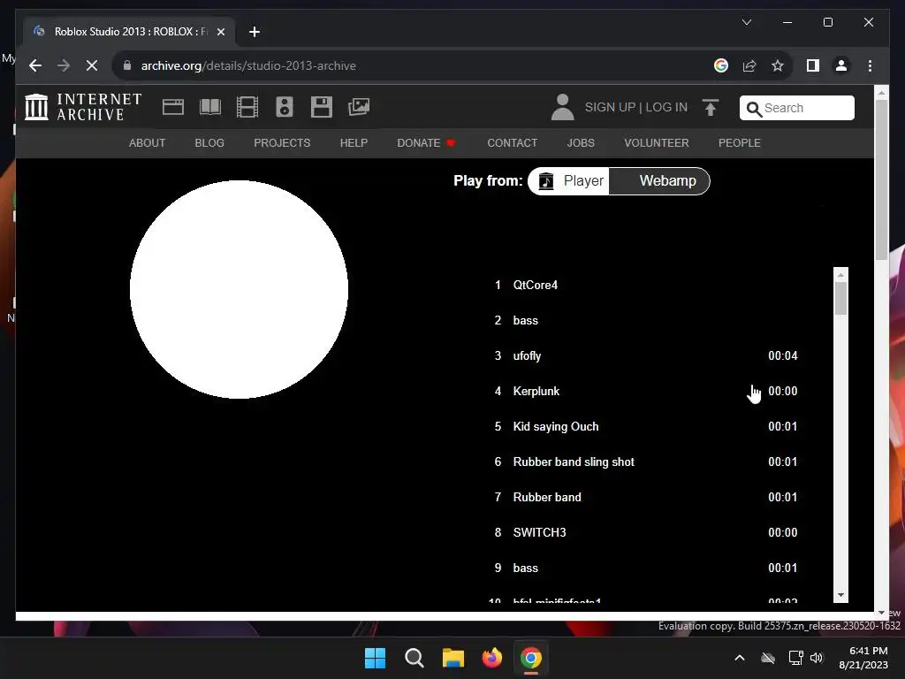Play track 2 bass

[646, 320]
